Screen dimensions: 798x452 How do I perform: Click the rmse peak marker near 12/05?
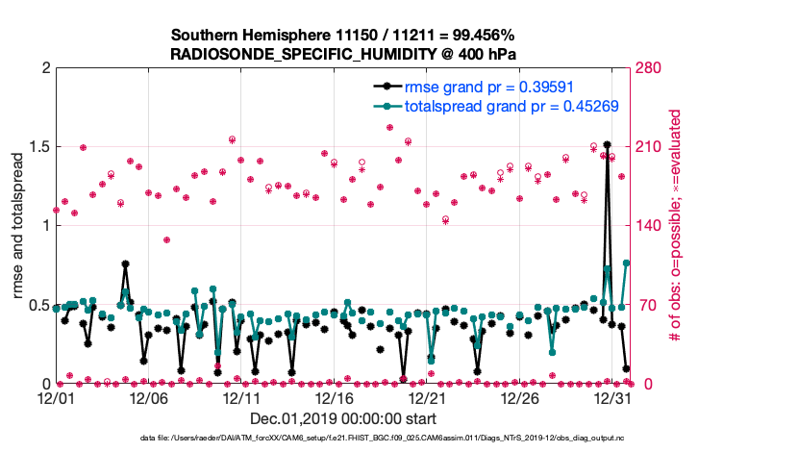[125, 264]
